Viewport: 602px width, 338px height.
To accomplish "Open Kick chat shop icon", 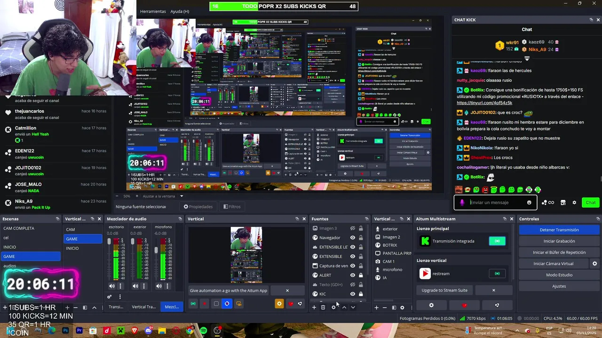I will pyautogui.click(x=562, y=202).
